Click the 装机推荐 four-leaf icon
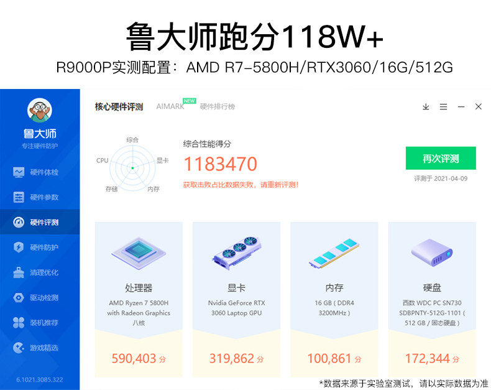This screenshot has height=390, width=491. coord(19,323)
